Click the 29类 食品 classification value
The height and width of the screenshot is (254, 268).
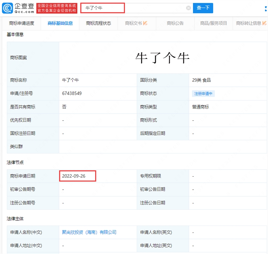point(201,80)
